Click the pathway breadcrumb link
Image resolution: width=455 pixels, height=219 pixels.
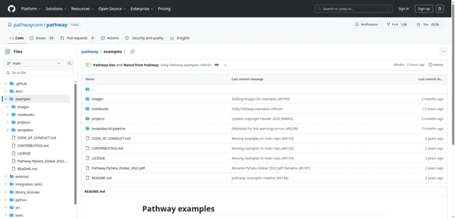tap(90, 51)
